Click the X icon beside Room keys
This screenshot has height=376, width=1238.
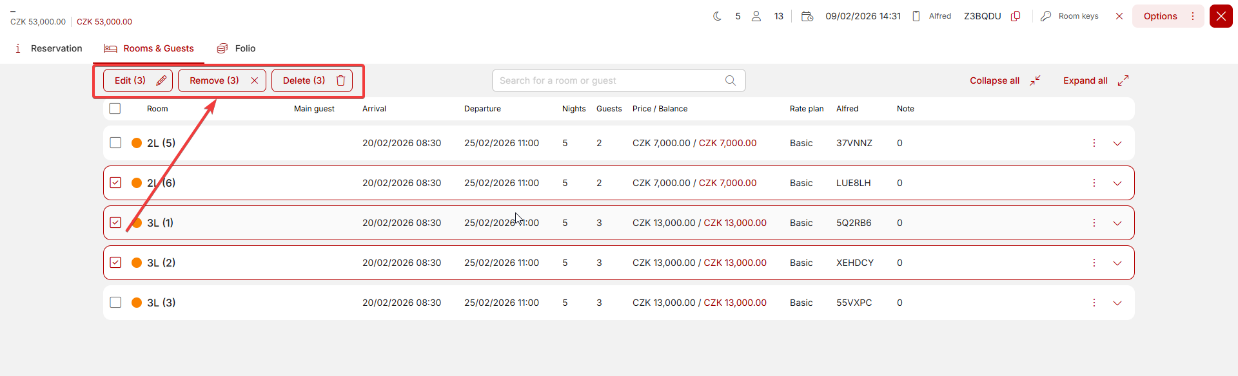coord(1119,16)
